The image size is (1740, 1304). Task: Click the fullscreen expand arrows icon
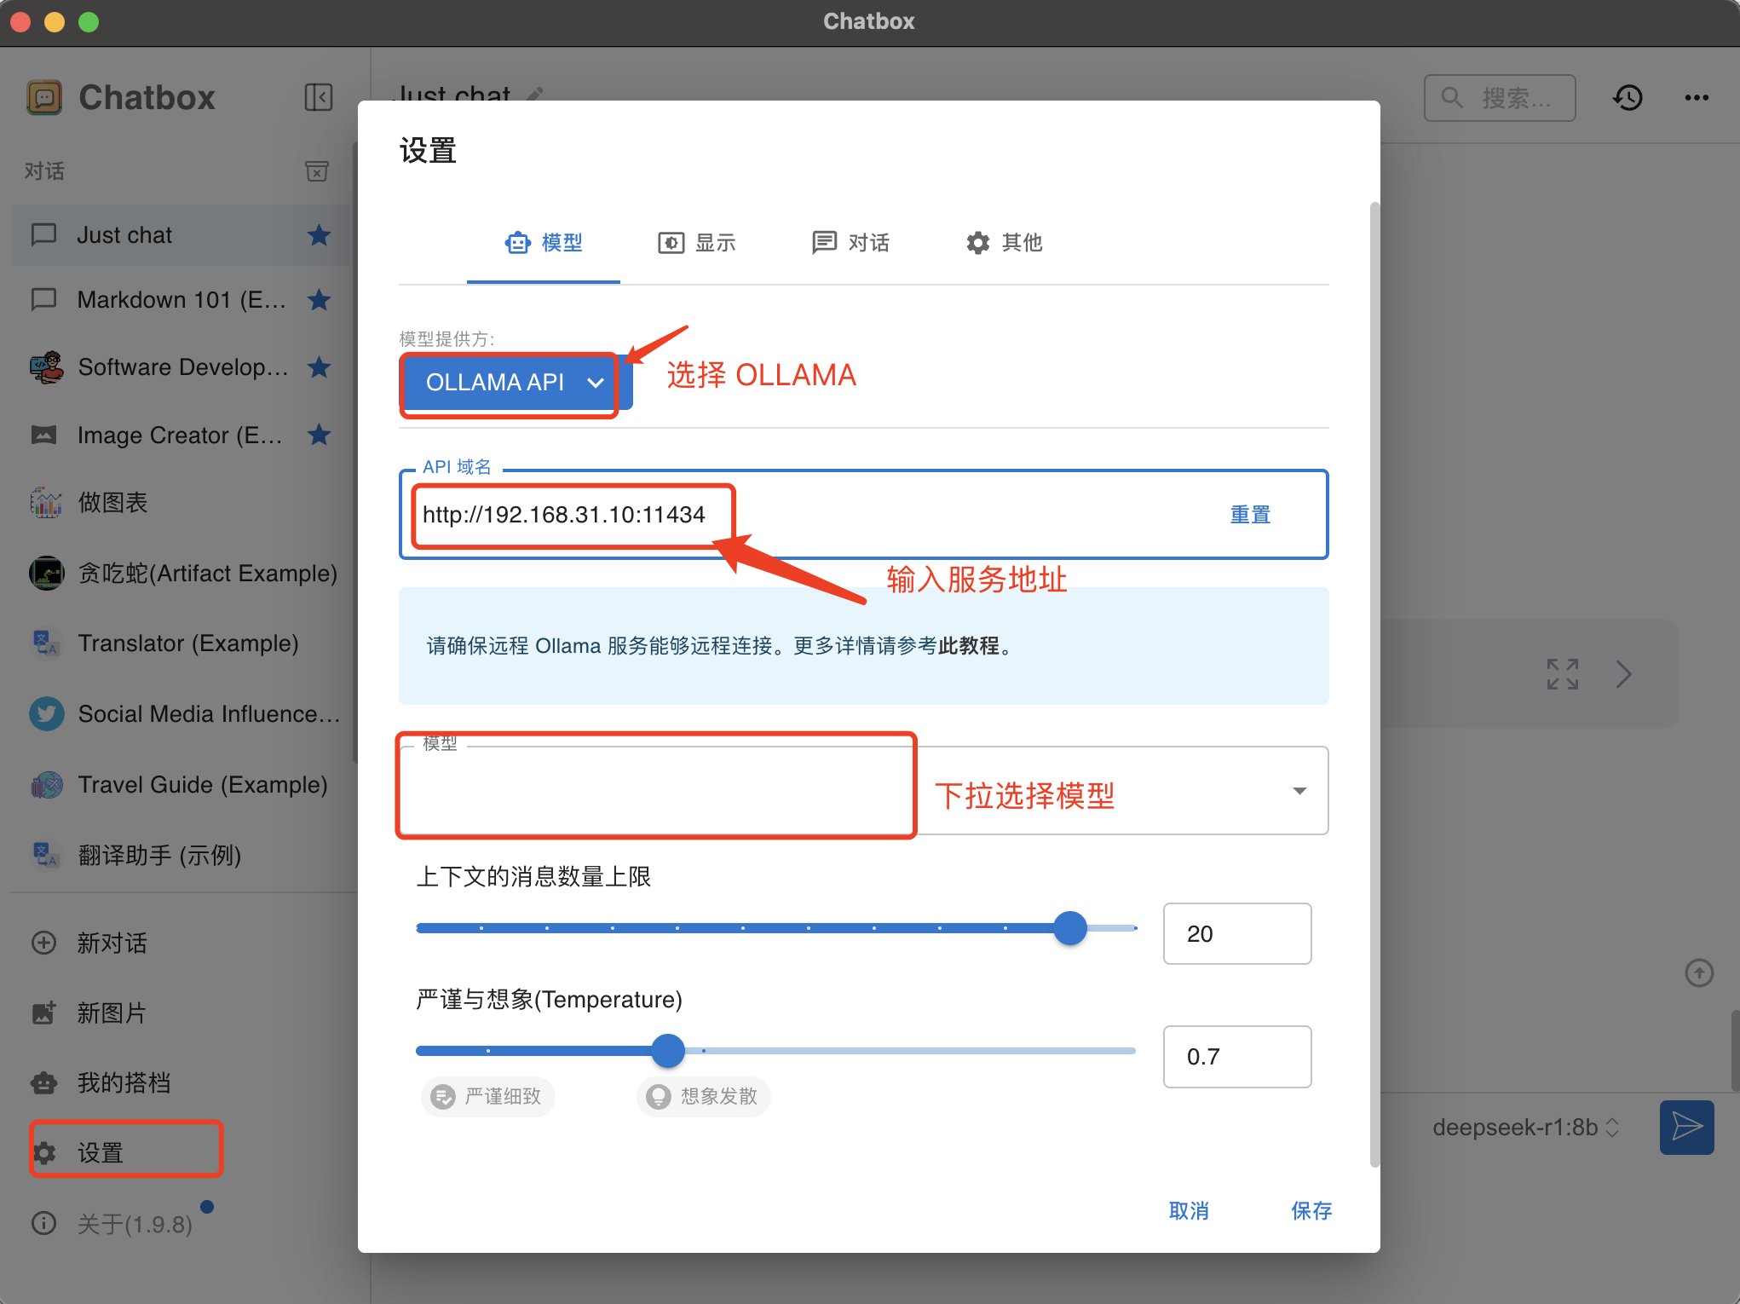pos(1563,674)
